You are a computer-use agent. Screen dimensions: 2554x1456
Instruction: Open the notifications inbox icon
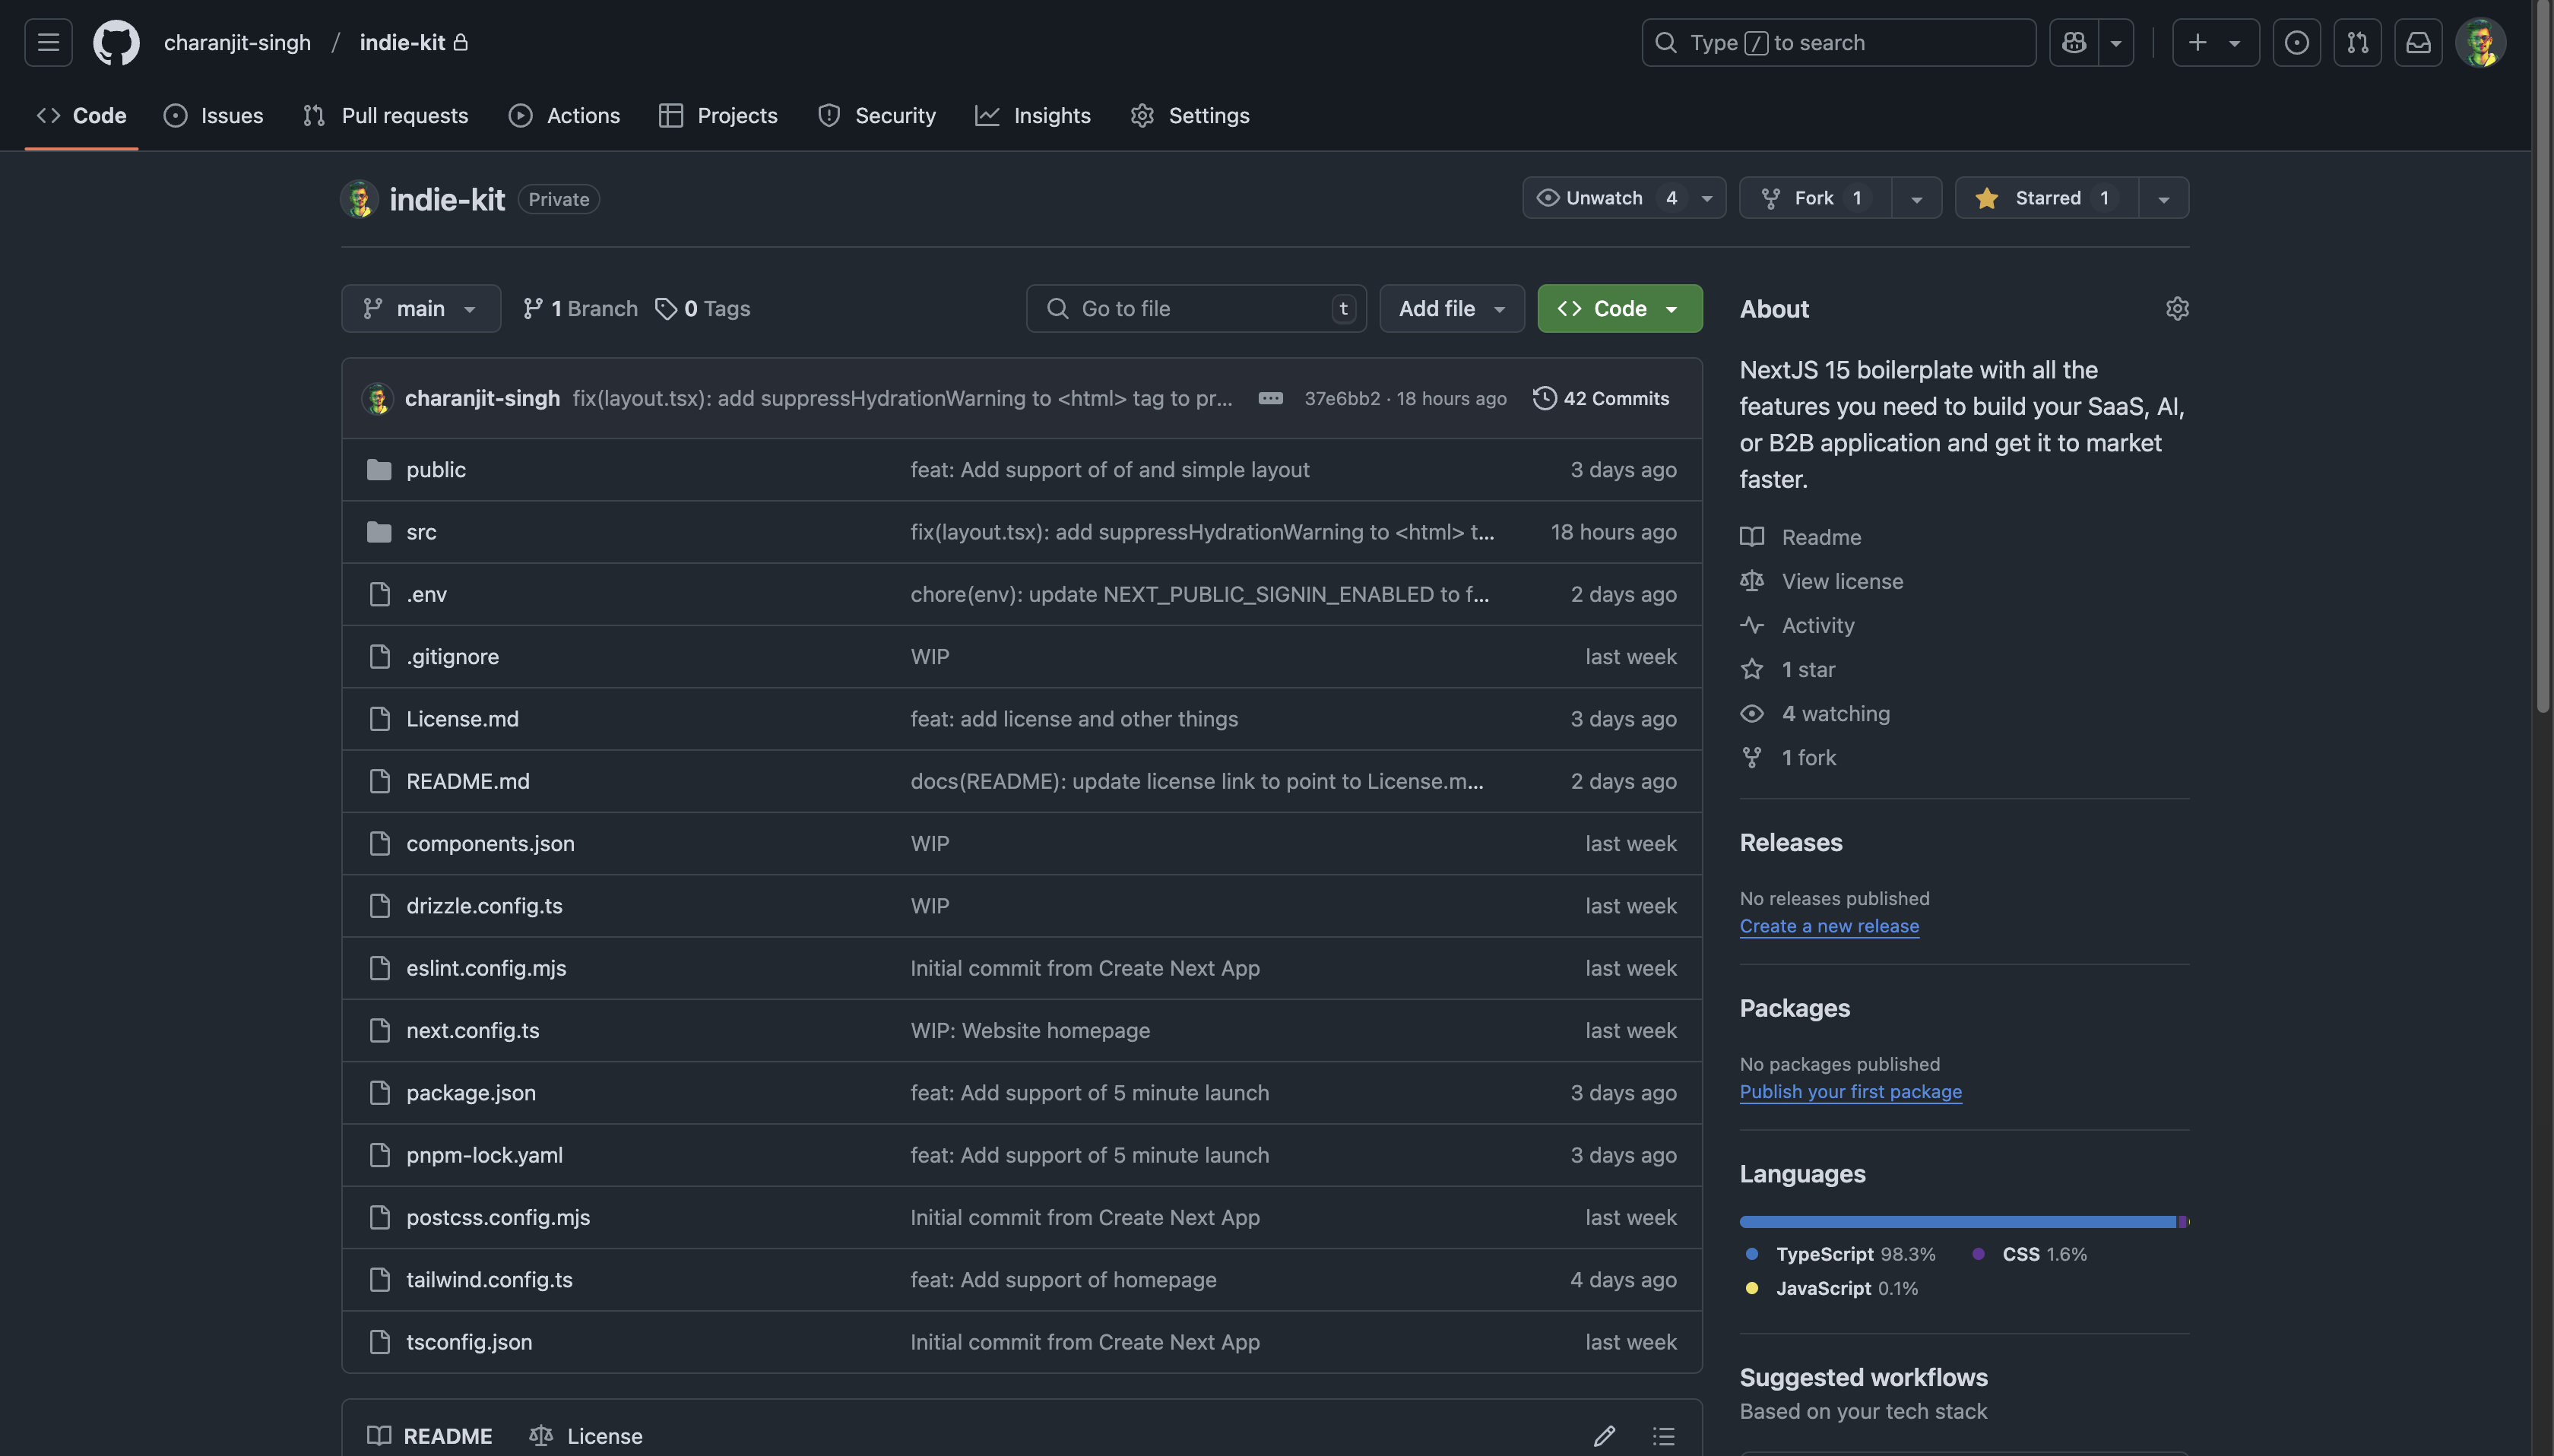pos(2418,42)
